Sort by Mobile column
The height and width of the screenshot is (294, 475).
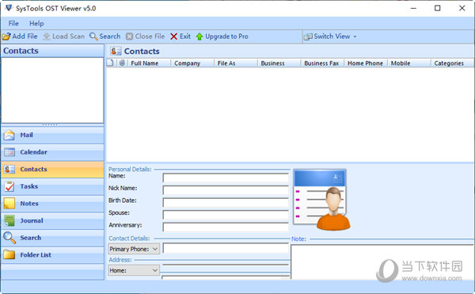(401, 63)
